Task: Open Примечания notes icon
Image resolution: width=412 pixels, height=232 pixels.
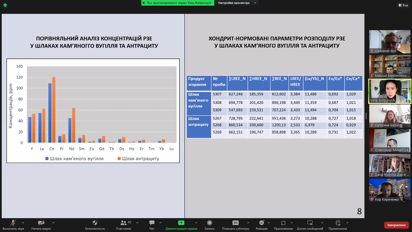Action: [x=338, y=223]
